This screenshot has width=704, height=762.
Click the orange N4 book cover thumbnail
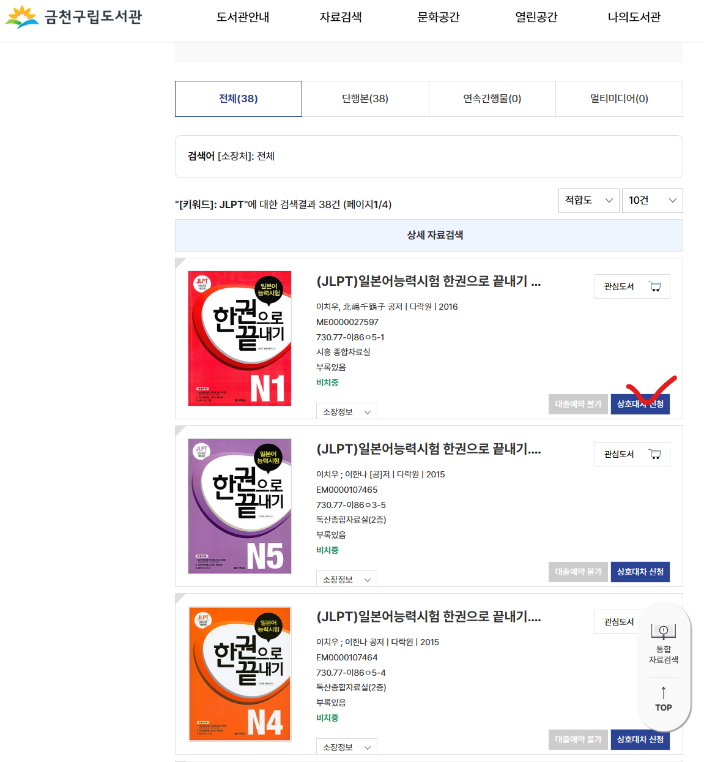tap(240, 674)
